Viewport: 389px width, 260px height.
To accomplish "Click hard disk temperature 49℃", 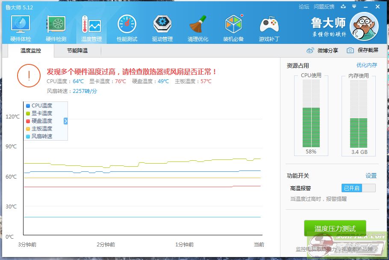I will pyautogui.click(x=163, y=81).
